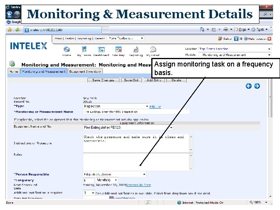
Task: Open the browser Tools menu dropdown
Action: pyautogui.click(x=259, y=30)
